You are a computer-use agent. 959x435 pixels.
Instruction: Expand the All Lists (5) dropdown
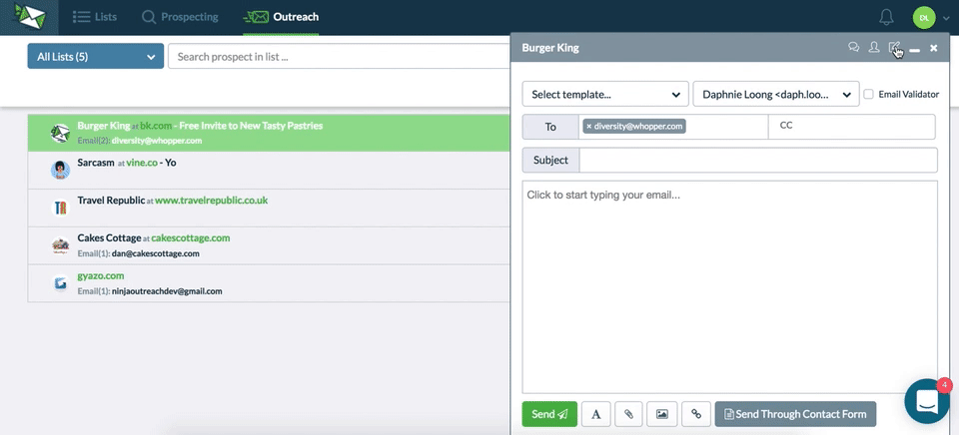click(x=96, y=56)
